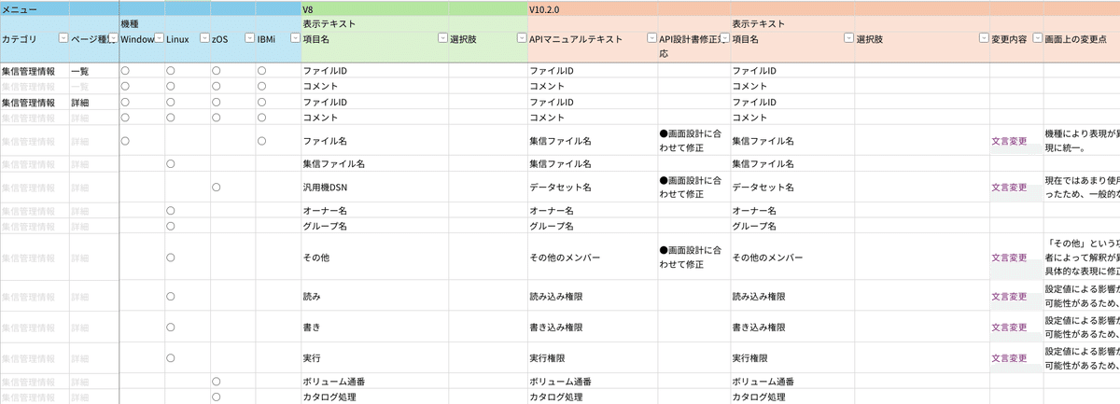Select the 画面上の変更点 header cell

point(1081,39)
